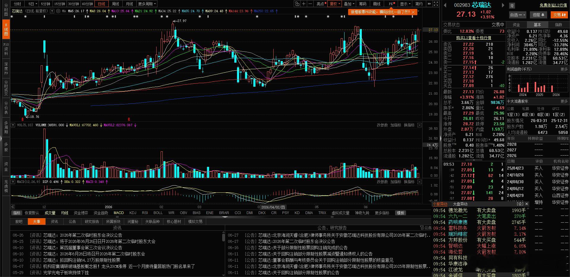Open 龙虎榜 sidebar item
Image resolution: width=570 pixels, height=277 pixels.
point(6,186)
